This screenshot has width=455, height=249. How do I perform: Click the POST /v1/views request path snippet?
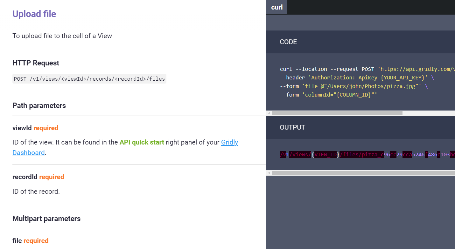[89, 79]
